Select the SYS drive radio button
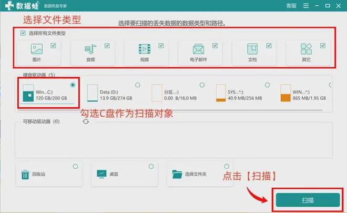Viewport: 347px width, 213px height. (267, 85)
